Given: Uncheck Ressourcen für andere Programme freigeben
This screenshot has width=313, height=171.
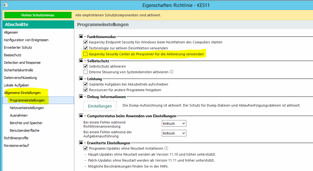Looking at the screenshot, I should (85, 90).
